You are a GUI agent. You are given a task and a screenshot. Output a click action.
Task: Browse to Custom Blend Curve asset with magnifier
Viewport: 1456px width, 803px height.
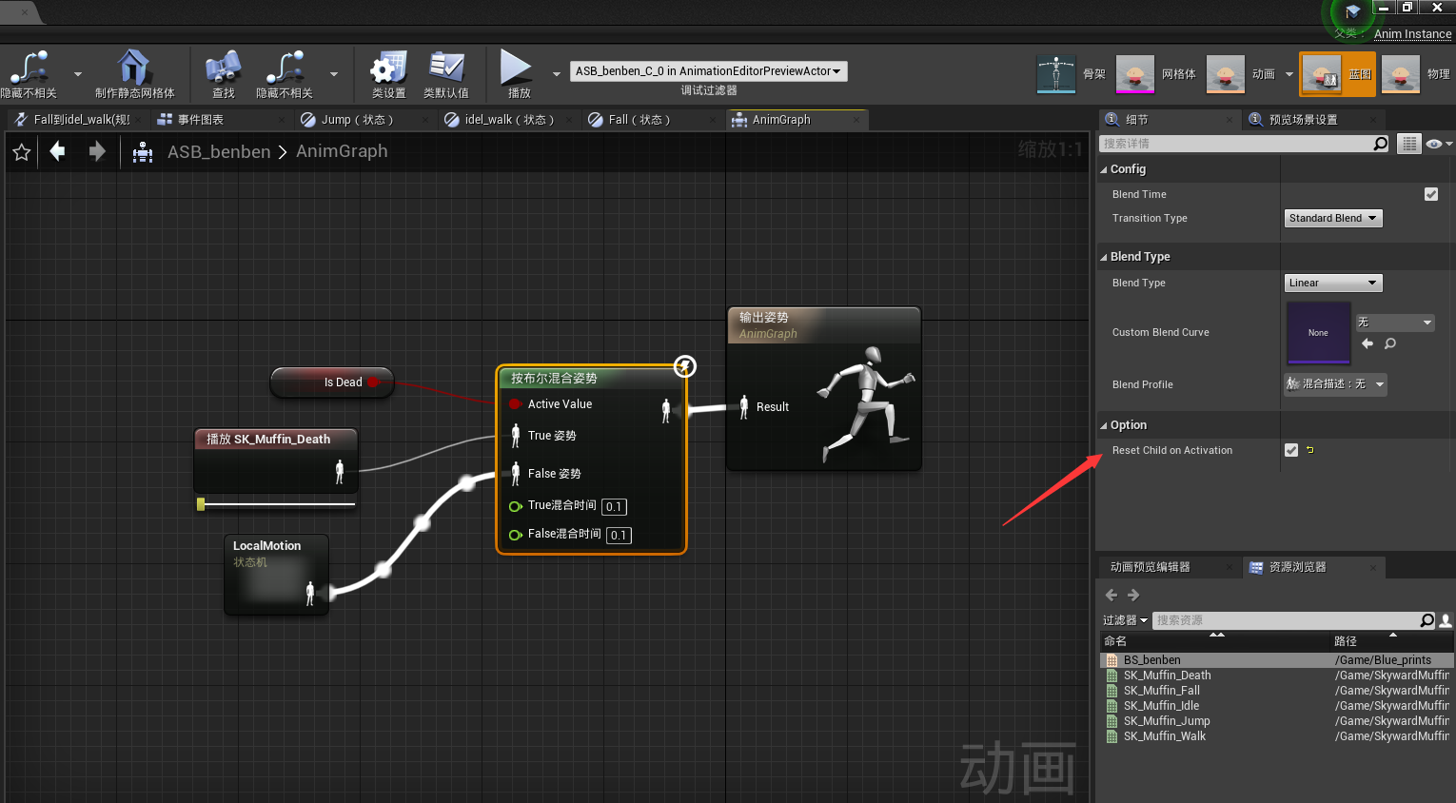(x=1390, y=343)
